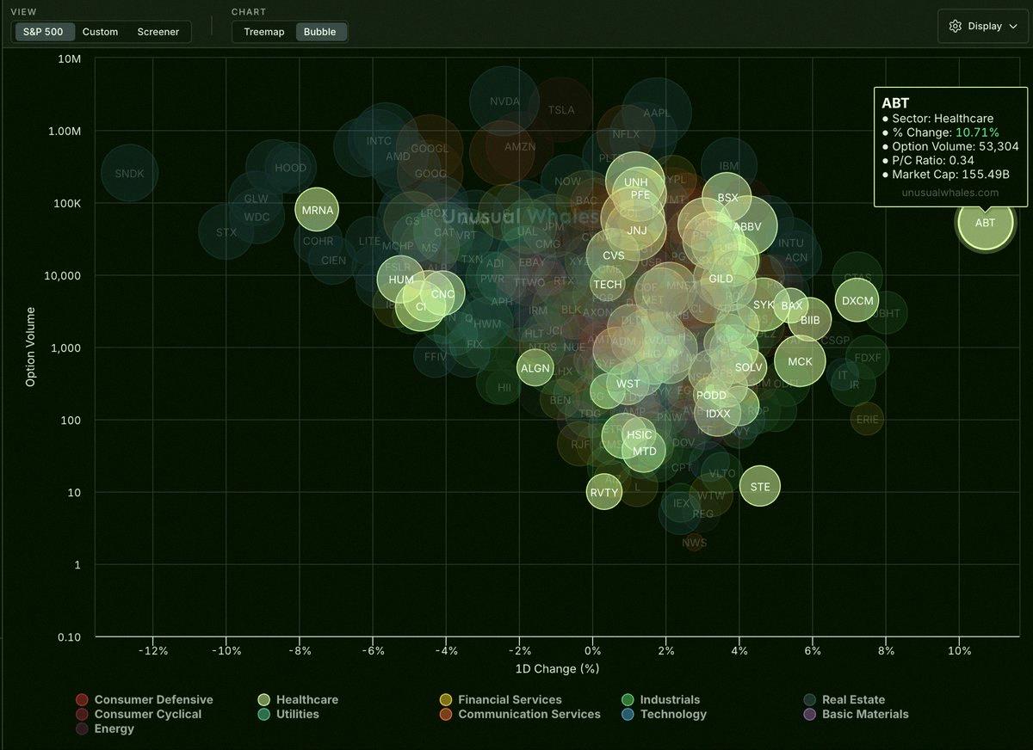1033x750 pixels.
Task: Toggle the Consumer Cyclical sector in legend
Action: click(x=139, y=714)
